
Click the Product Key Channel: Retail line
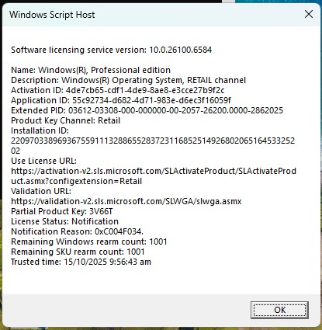click(65, 120)
